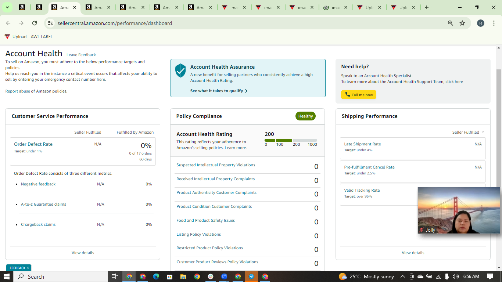This screenshot has height=282, width=502.
Task: Open site information icon beside the URL
Action: pyautogui.click(x=50, y=23)
